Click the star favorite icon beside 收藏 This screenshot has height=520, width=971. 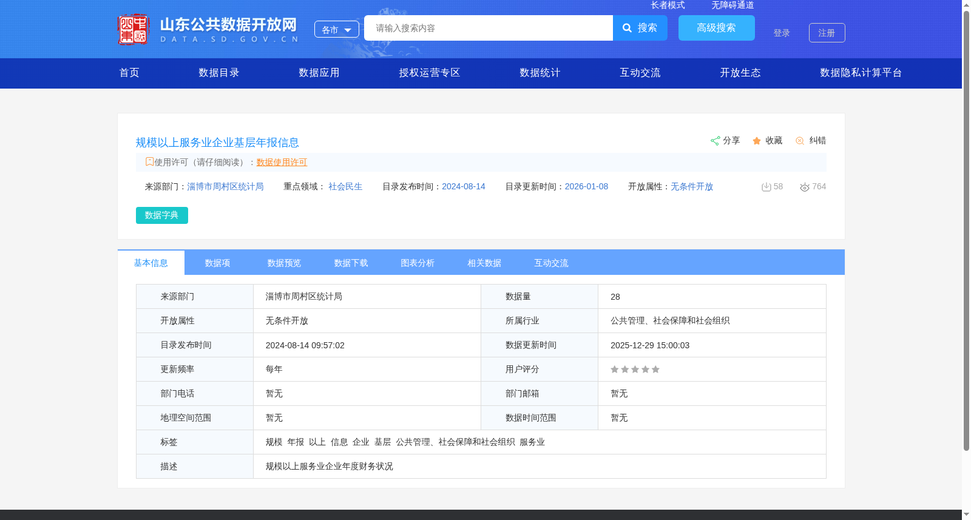[757, 141]
